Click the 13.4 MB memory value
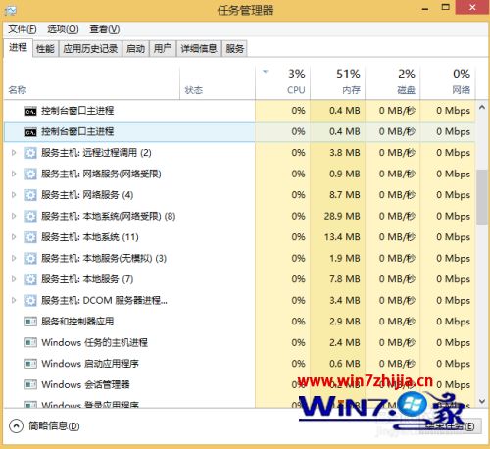The height and width of the screenshot is (449, 490). tap(342, 237)
